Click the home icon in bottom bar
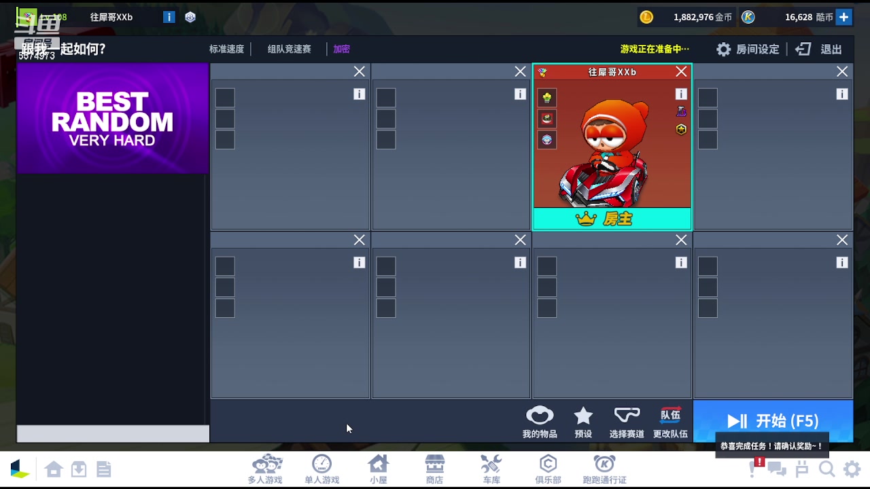 54,469
